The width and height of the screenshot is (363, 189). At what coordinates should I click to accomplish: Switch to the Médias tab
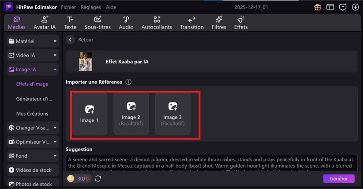pos(17,23)
